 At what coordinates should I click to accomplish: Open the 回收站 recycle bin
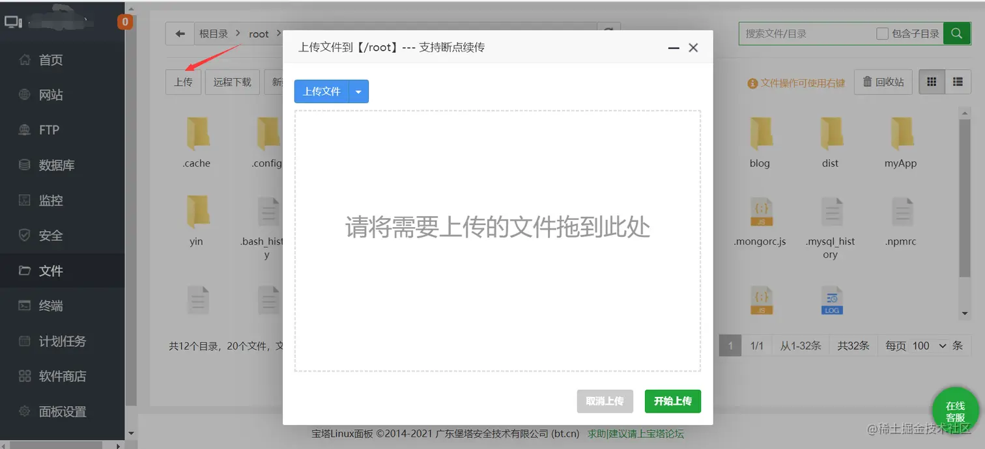tap(883, 82)
